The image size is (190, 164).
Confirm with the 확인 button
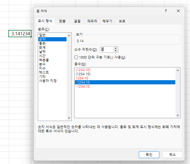tap(149, 155)
